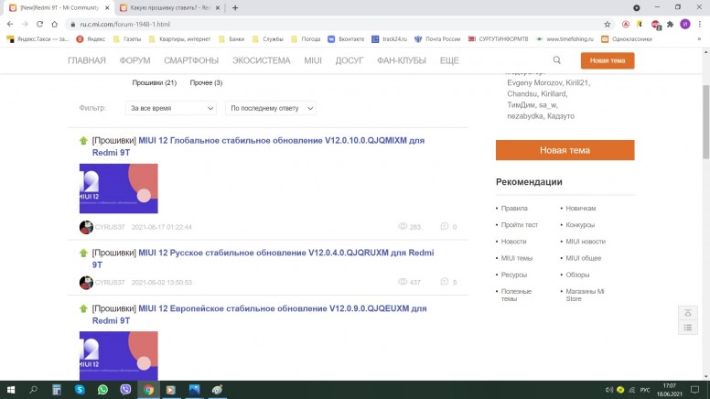Bookmark this page with star icon
This screenshot has width=710, height=399.
point(608,25)
